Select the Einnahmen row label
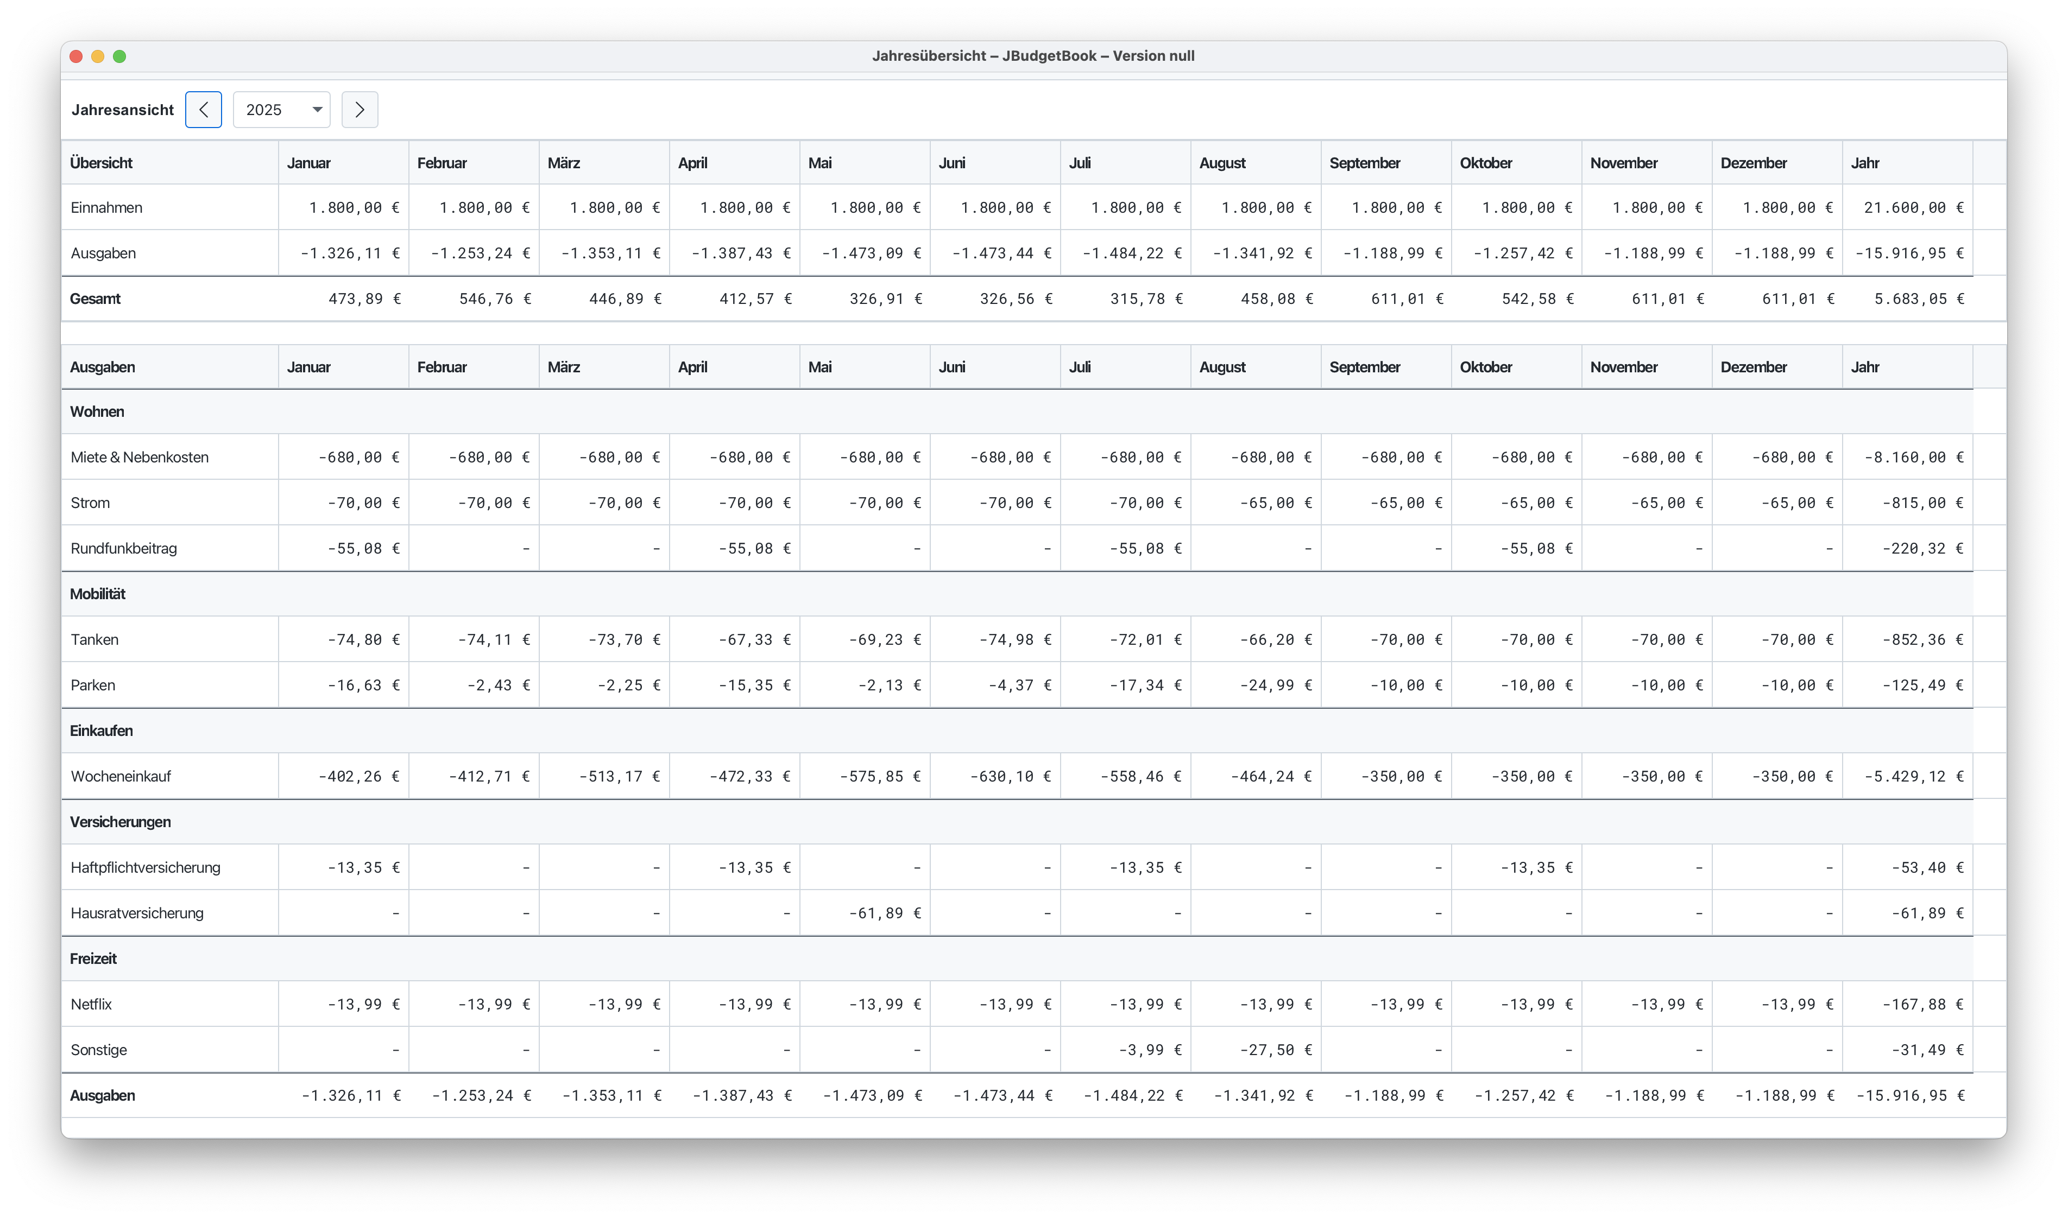 tap(107, 208)
